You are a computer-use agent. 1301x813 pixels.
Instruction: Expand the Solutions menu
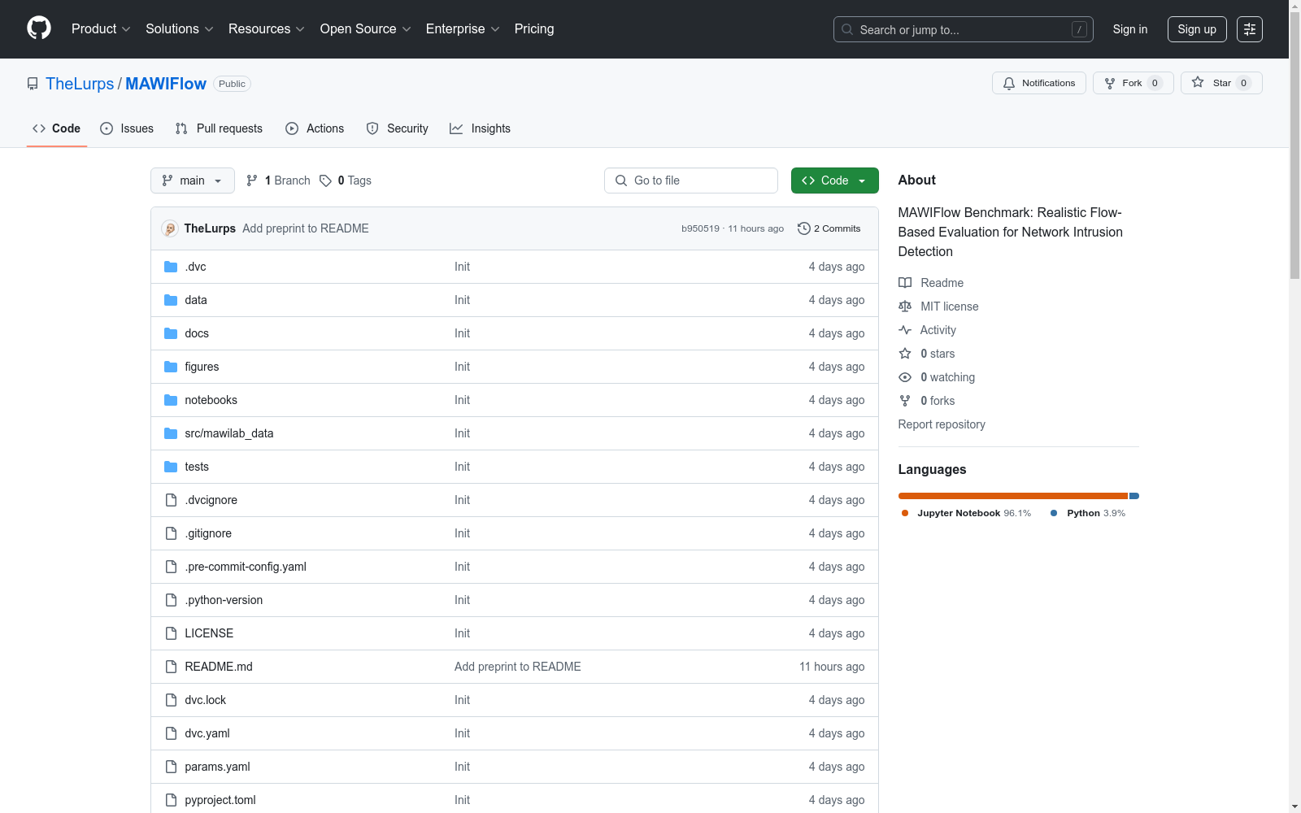point(180,29)
